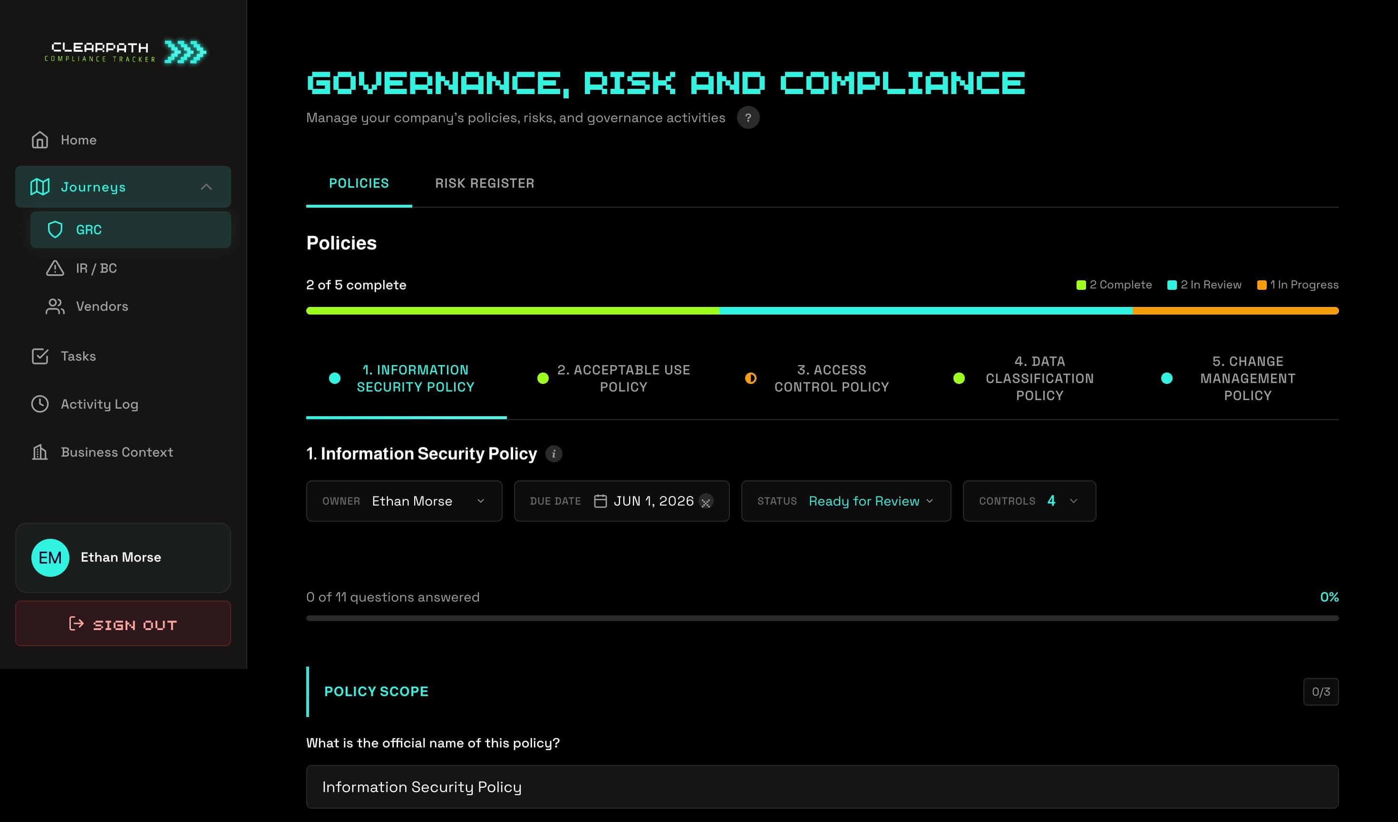Viewport: 1398px width, 822px height.
Task: Click the Business Context building icon
Action: [x=40, y=452]
